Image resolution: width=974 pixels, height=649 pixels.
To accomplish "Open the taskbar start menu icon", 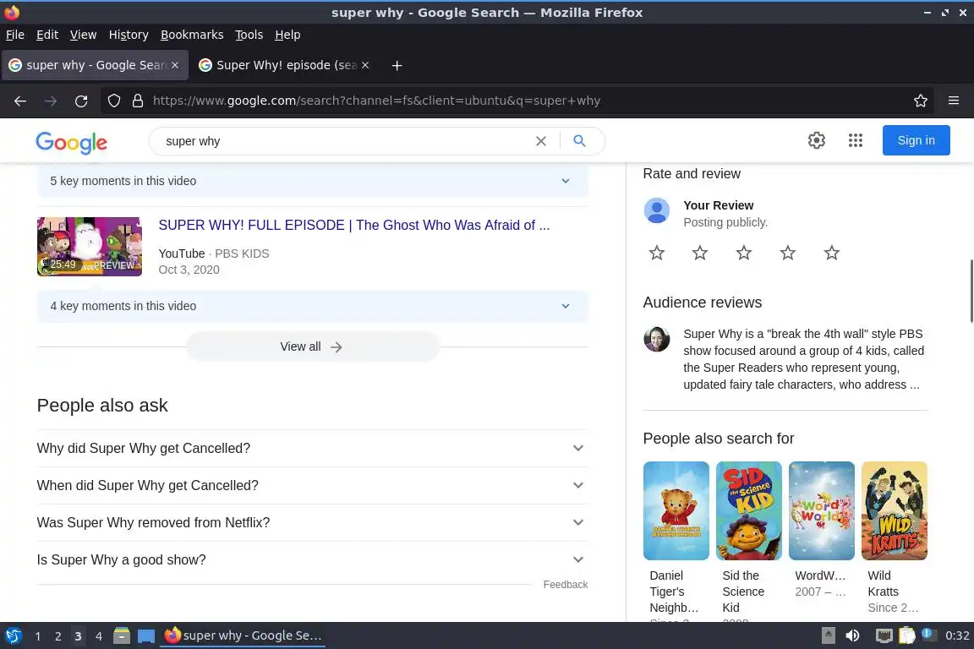I will (x=13, y=635).
